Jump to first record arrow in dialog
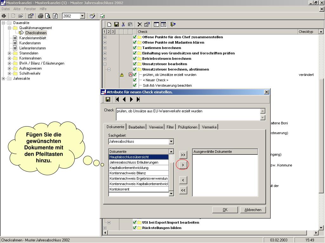Image resolution: width=325 pixels, height=243 pixels. point(117,99)
